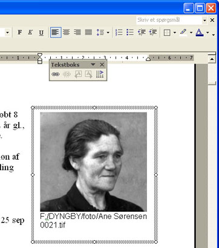
Task: Change text direction in Tekstboks toolbar
Action: point(100,74)
